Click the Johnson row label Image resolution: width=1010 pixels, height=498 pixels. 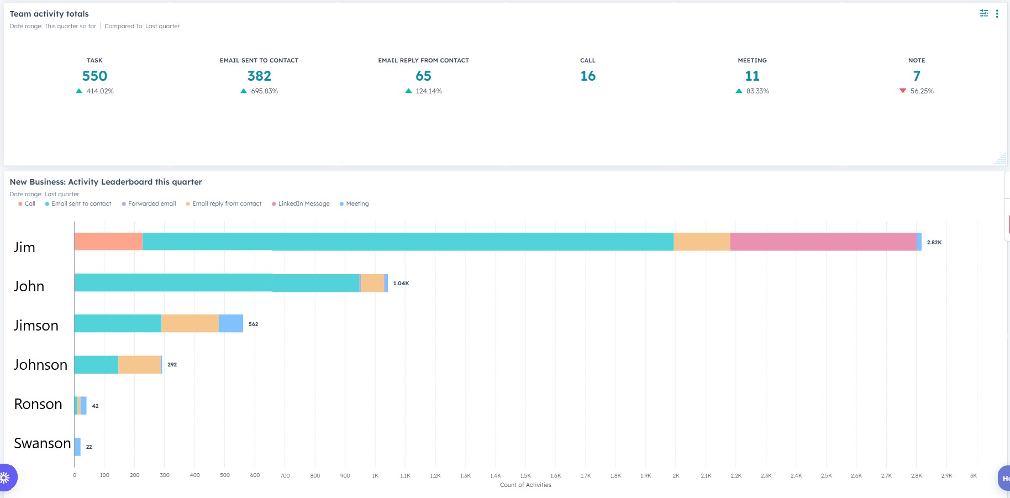pos(40,365)
